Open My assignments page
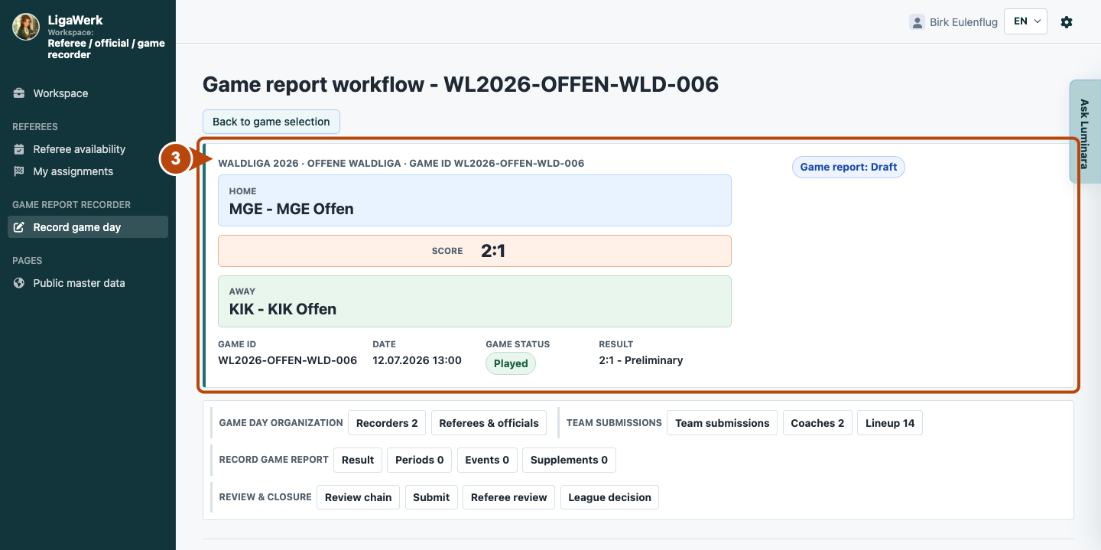This screenshot has width=1101, height=550. 88,171
